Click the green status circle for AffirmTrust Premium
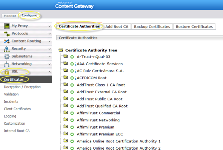This screenshot has width=223, height=150. click(72, 127)
